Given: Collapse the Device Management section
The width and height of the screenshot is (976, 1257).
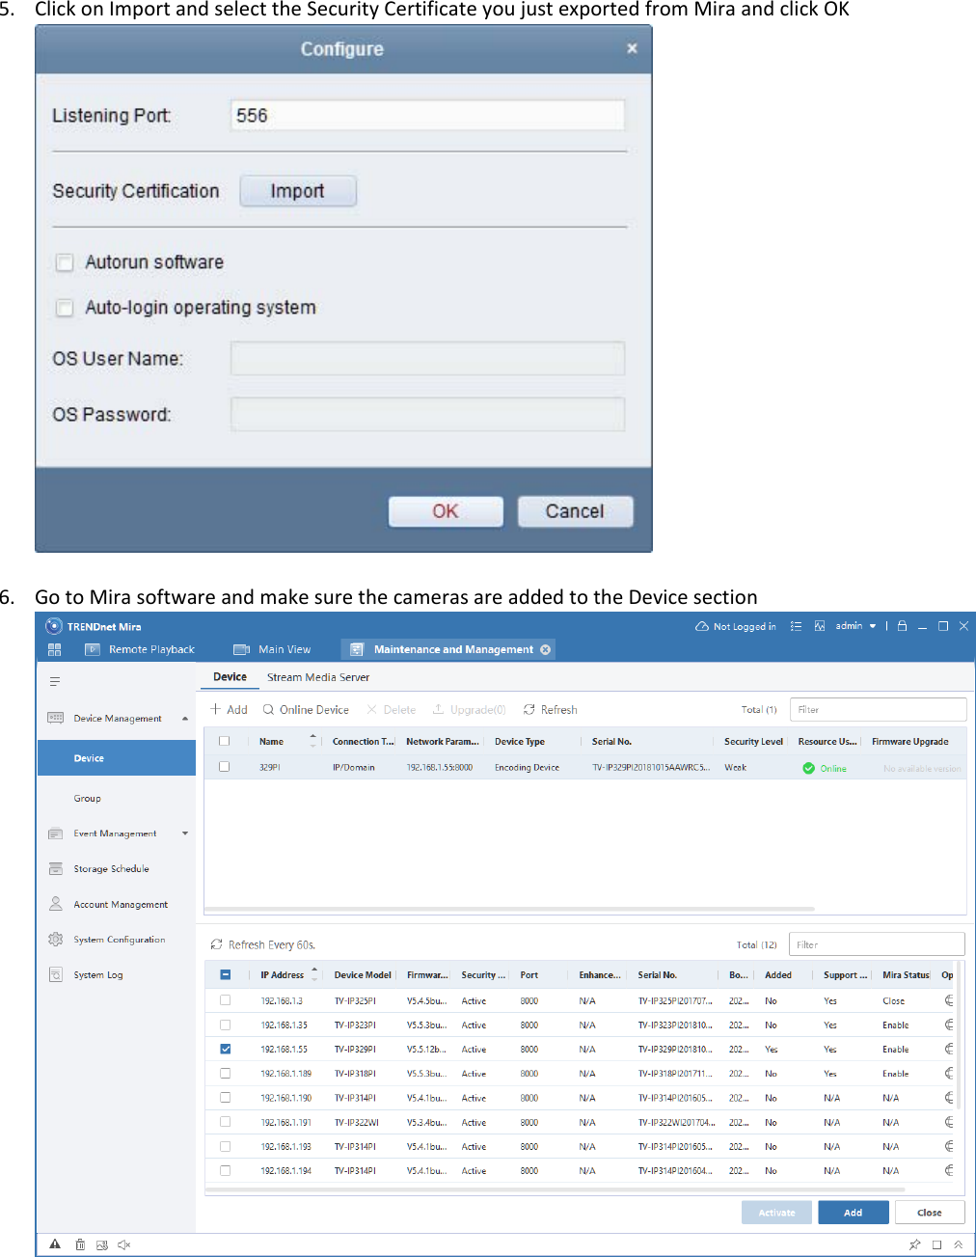Looking at the screenshot, I should click(x=186, y=718).
